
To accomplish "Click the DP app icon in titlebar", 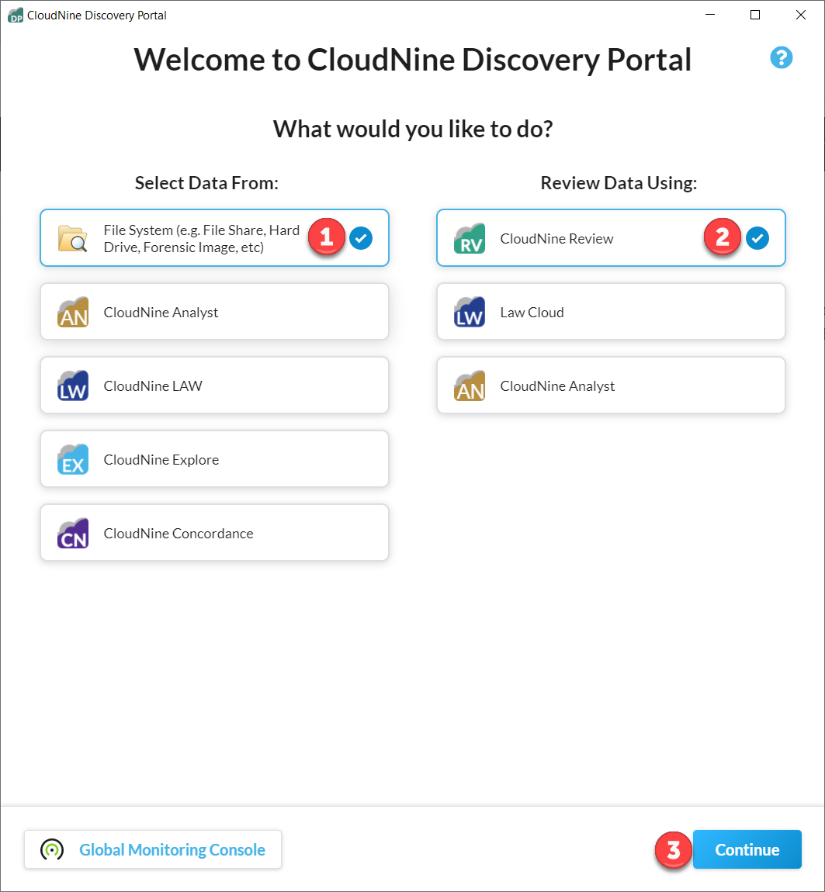I will 15,14.
